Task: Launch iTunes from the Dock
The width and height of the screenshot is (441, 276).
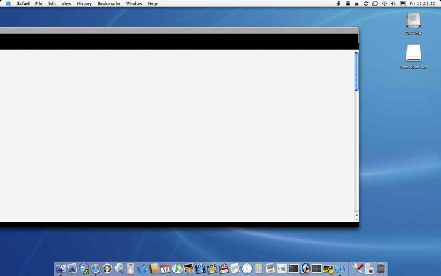Action: pyautogui.click(x=177, y=269)
